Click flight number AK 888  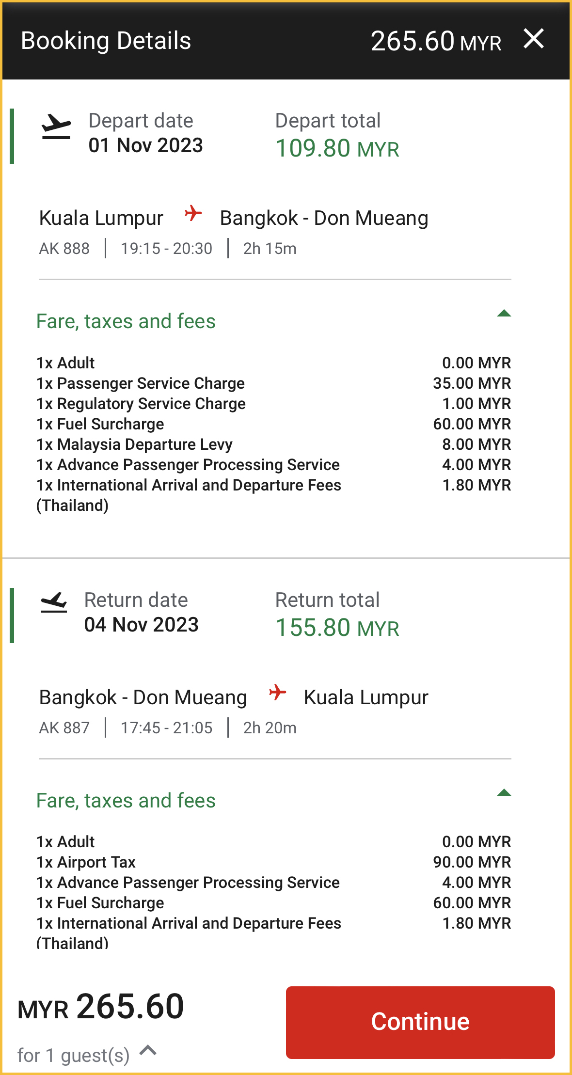[x=64, y=249]
